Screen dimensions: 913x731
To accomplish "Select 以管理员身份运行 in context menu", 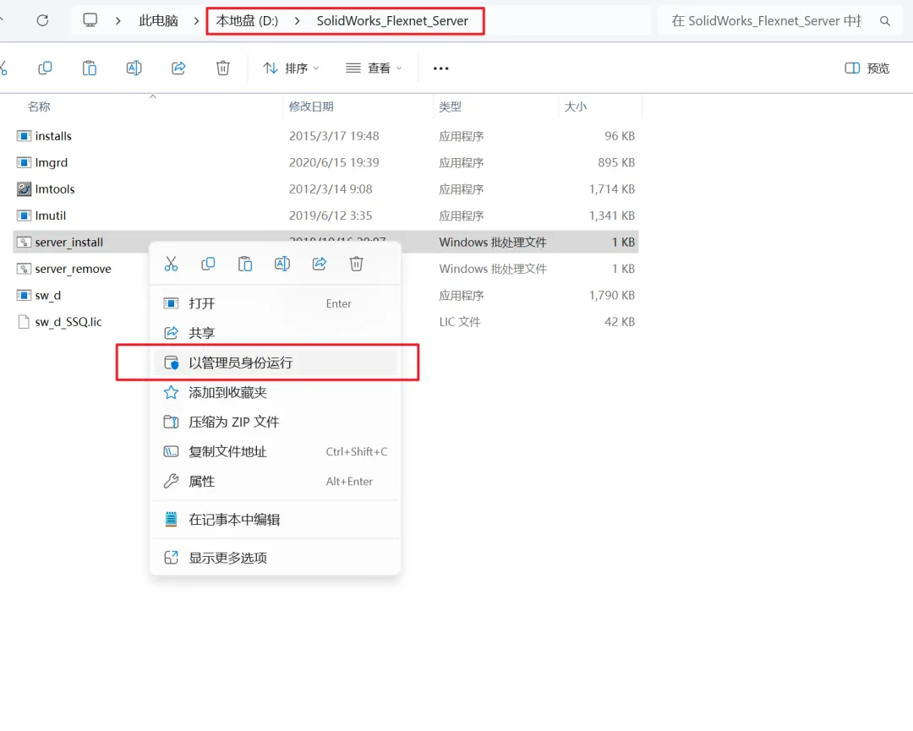I will (275, 363).
